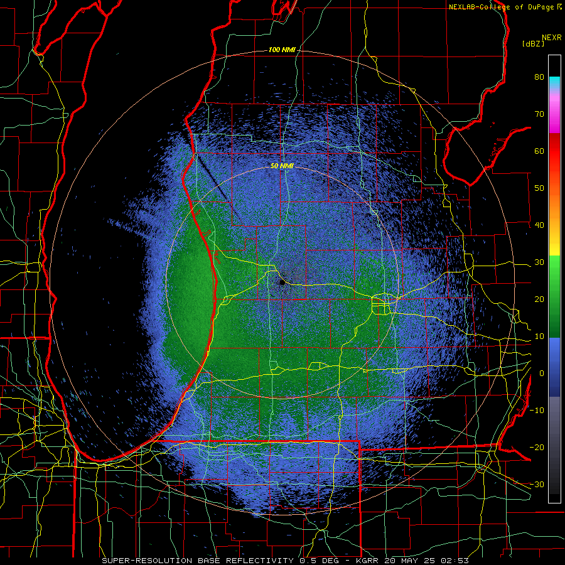
Task: Click the "0" value on the dBZ scale
Action: coord(542,374)
